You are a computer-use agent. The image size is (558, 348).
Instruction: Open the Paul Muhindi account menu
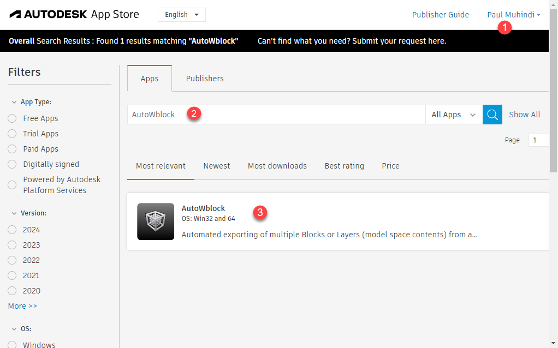514,15
